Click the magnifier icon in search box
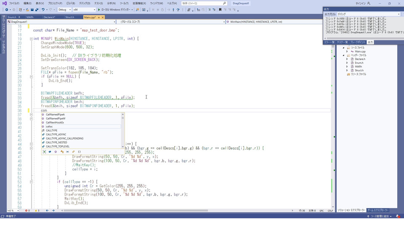The height and width of the screenshot is (227, 404). pos(224,3)
